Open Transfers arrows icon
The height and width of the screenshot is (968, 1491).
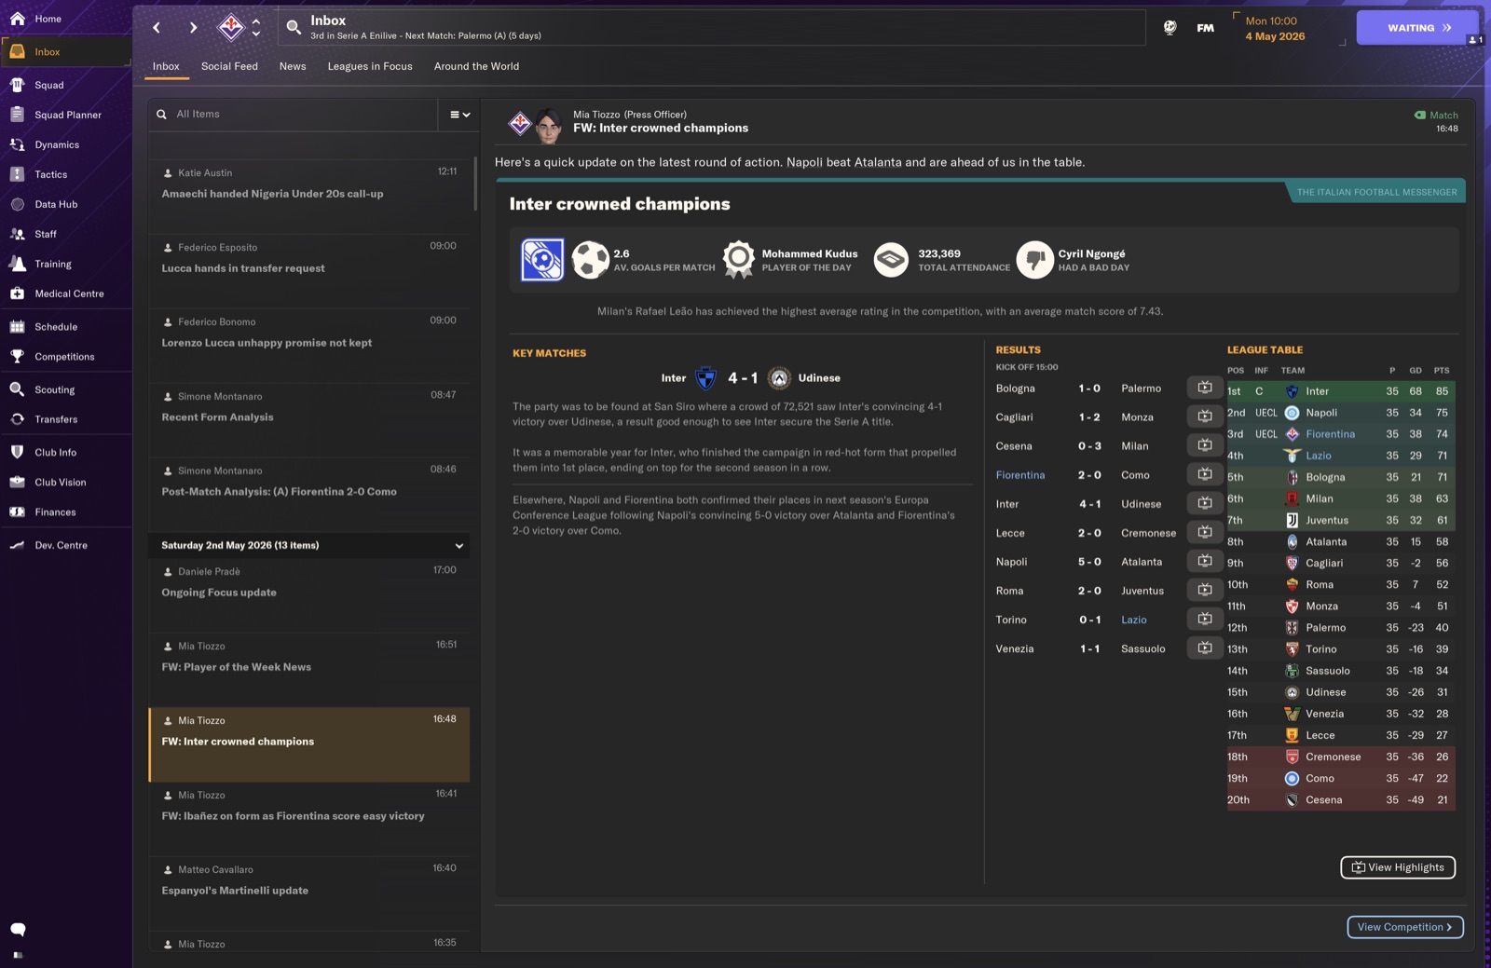point(17,419)
